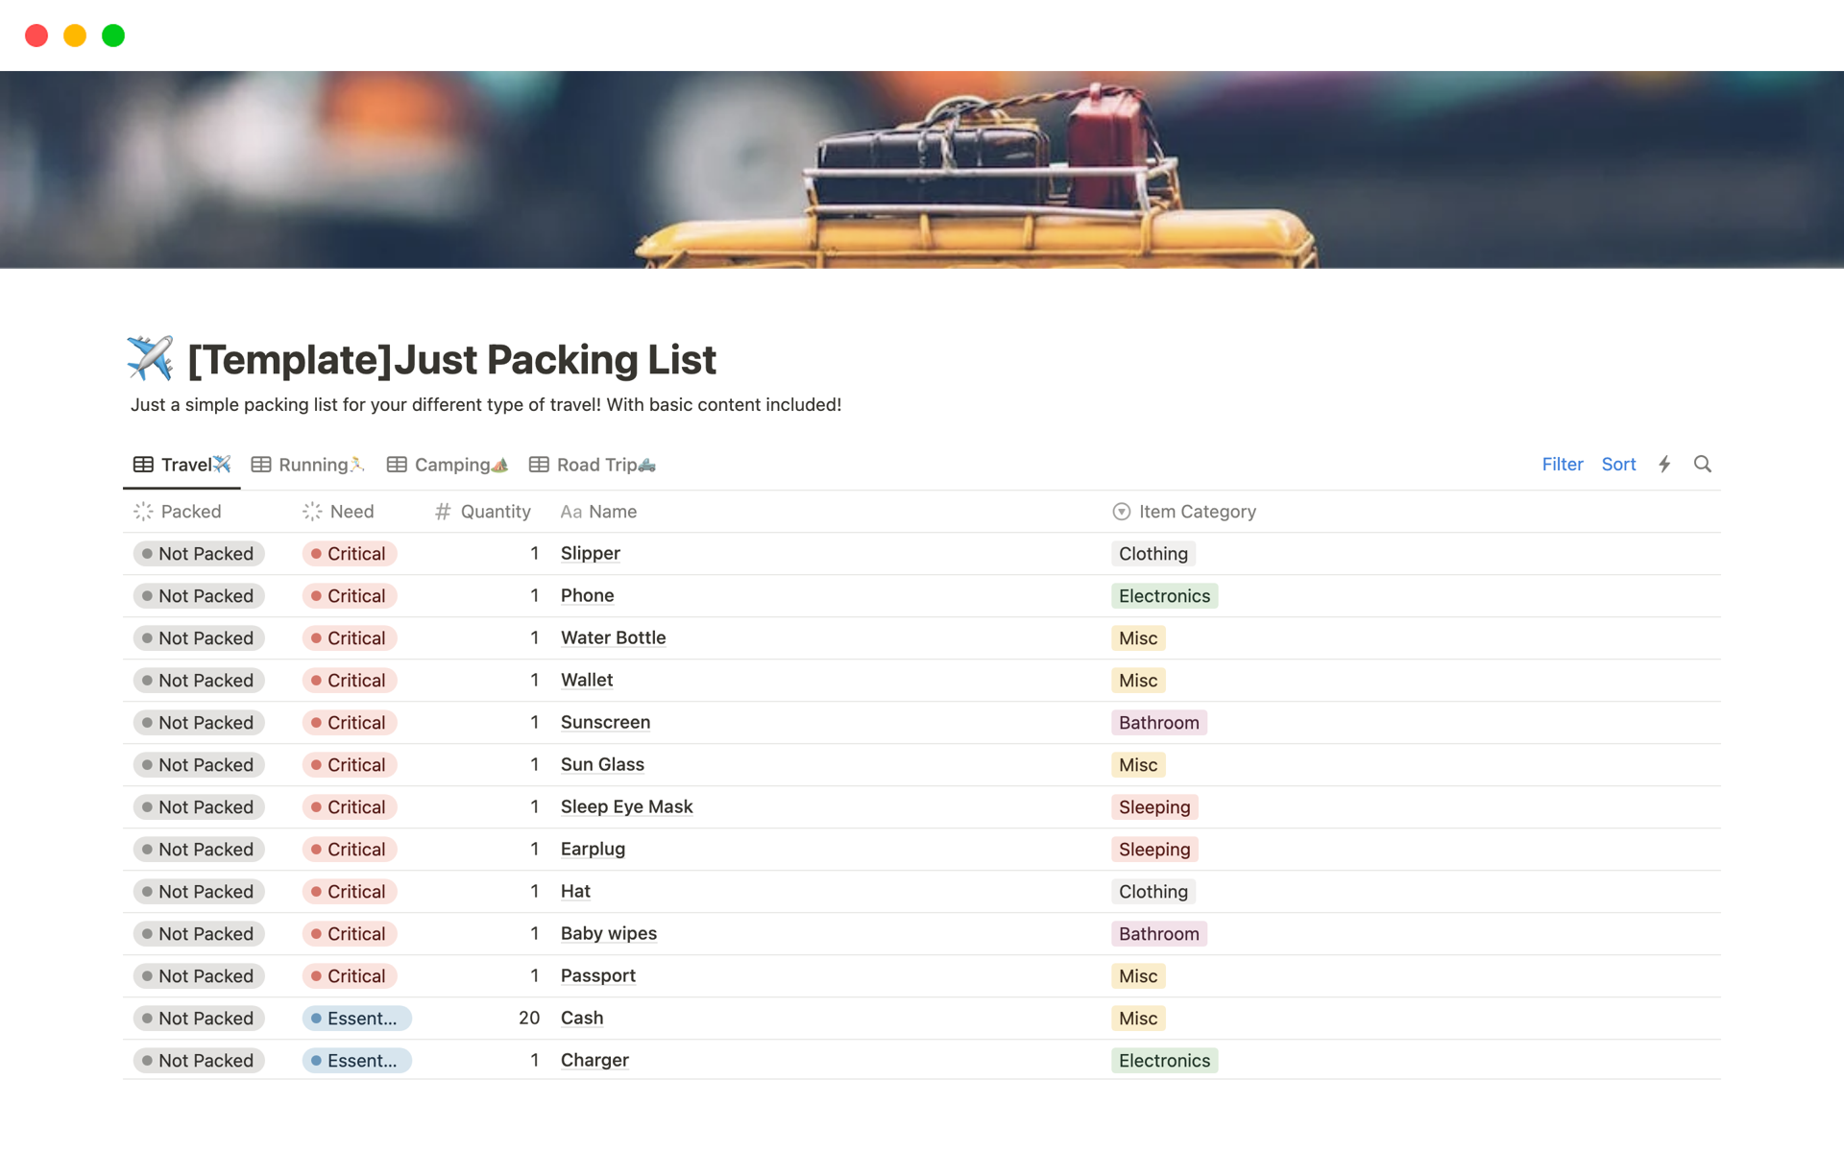Click the Name column Aa icon
Screen dimensions: 1844x1152
(x=570, y=512)
